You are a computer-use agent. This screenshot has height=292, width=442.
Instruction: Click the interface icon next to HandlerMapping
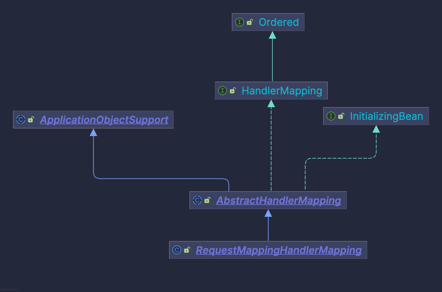tap(222, 91)
